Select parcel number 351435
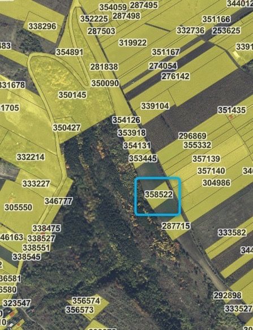Viewport: 253px width, 330px height. [x=231, y=110]
